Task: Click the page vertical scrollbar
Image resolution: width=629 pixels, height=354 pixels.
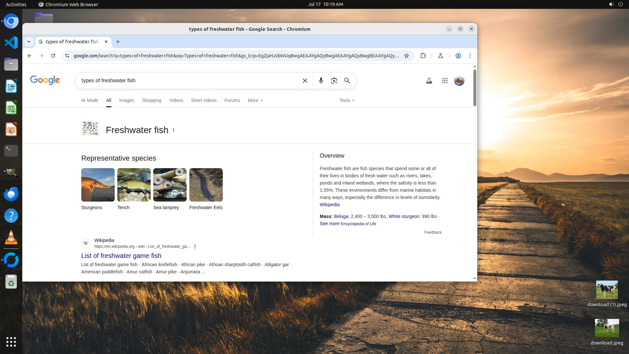Action: pyautogui.click(x=475, y=88)
